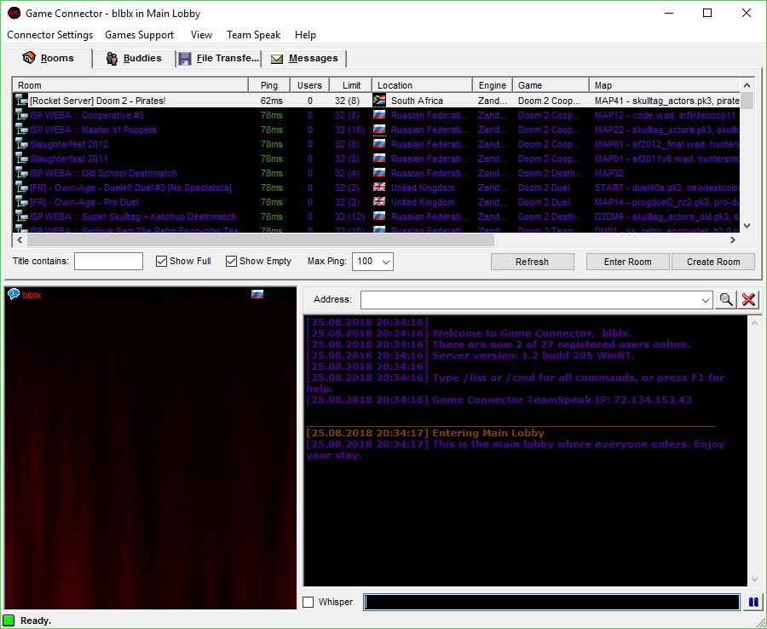
Task: Click the magnifier search icon next to Address
Action: (726, 299)
